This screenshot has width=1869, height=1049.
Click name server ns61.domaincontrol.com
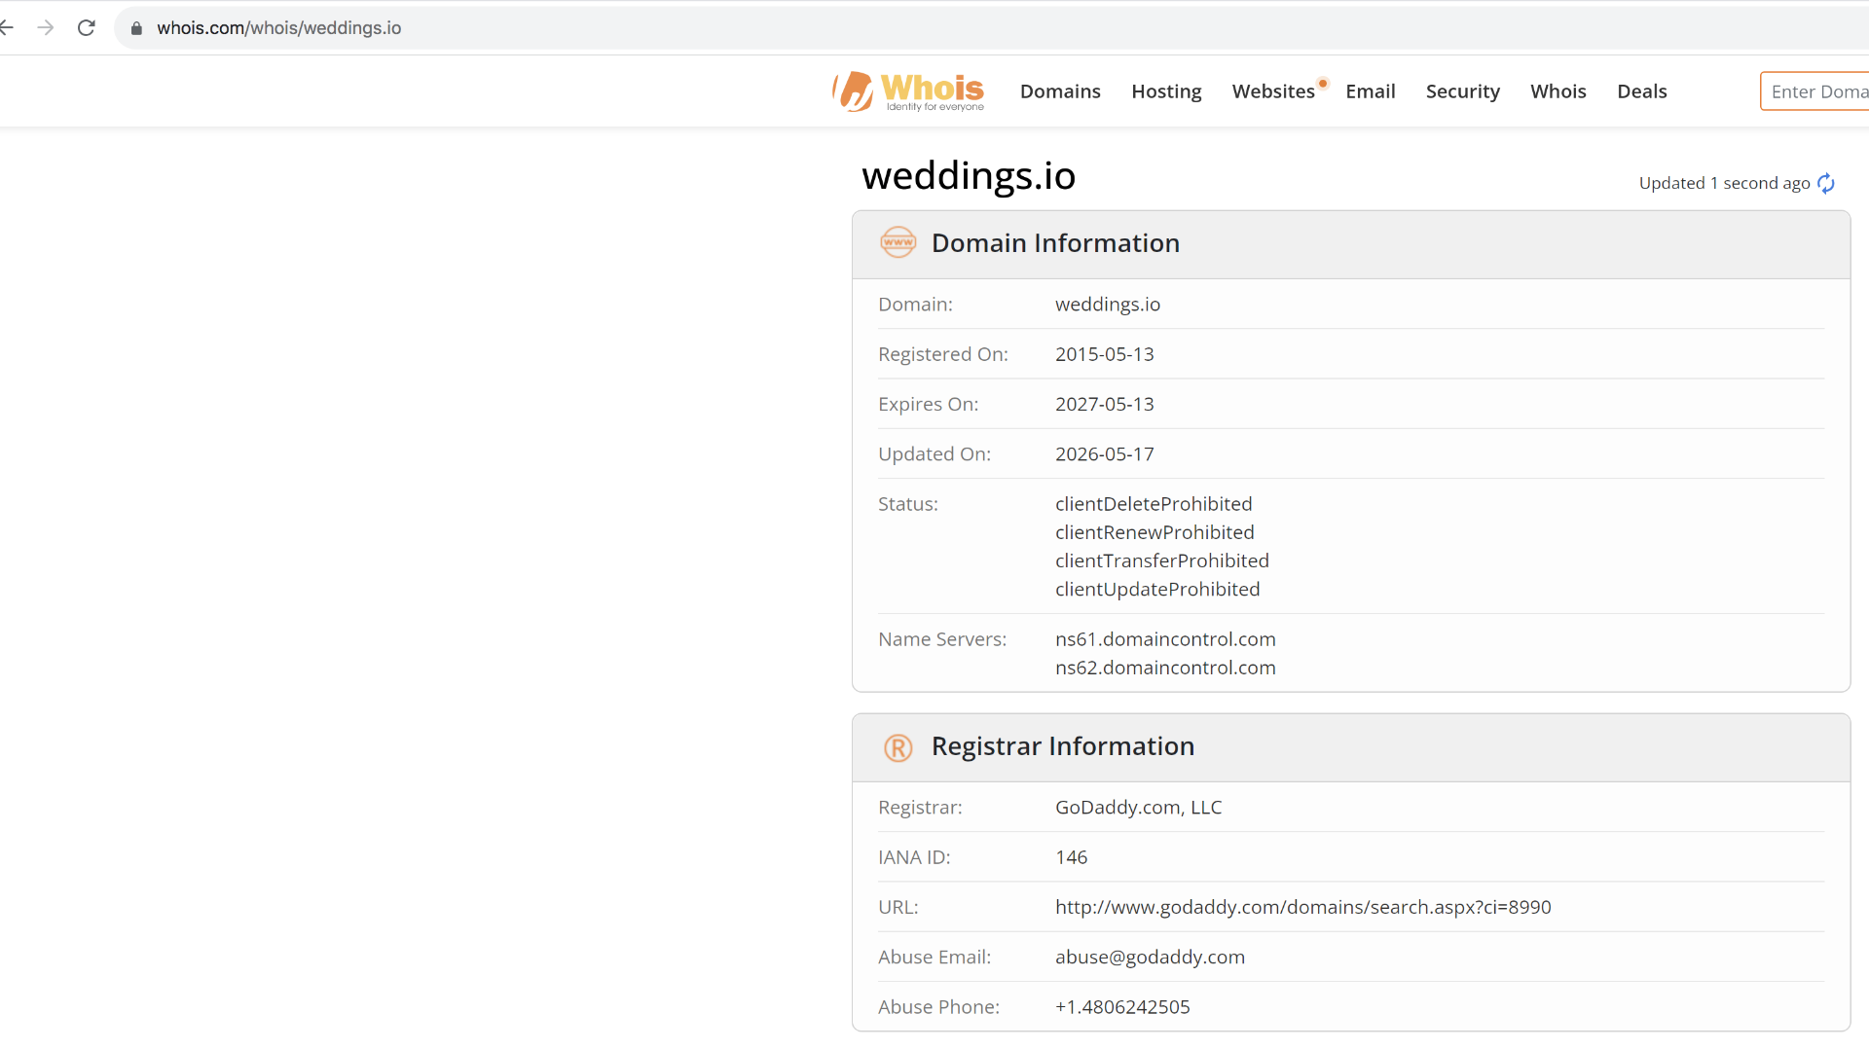(1165, 639)
